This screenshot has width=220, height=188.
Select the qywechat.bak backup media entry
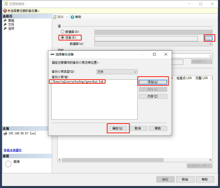click(78, 82)
